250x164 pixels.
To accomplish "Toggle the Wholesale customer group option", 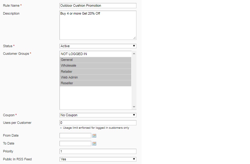I will point(95,66).
